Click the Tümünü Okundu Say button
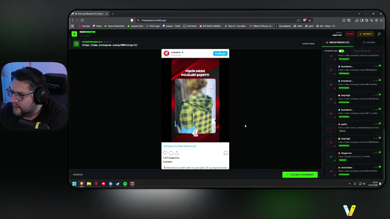Screen dimensions: 390x219 click(362, 51)
